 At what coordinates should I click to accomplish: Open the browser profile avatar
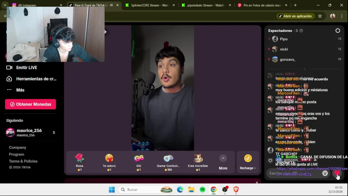click(333, 16)
